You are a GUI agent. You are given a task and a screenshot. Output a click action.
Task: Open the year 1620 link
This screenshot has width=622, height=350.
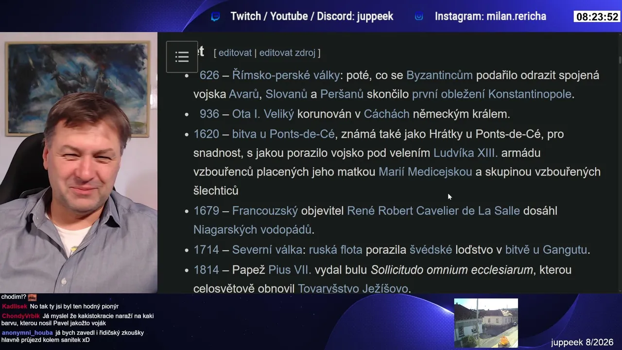click(206, 134)
